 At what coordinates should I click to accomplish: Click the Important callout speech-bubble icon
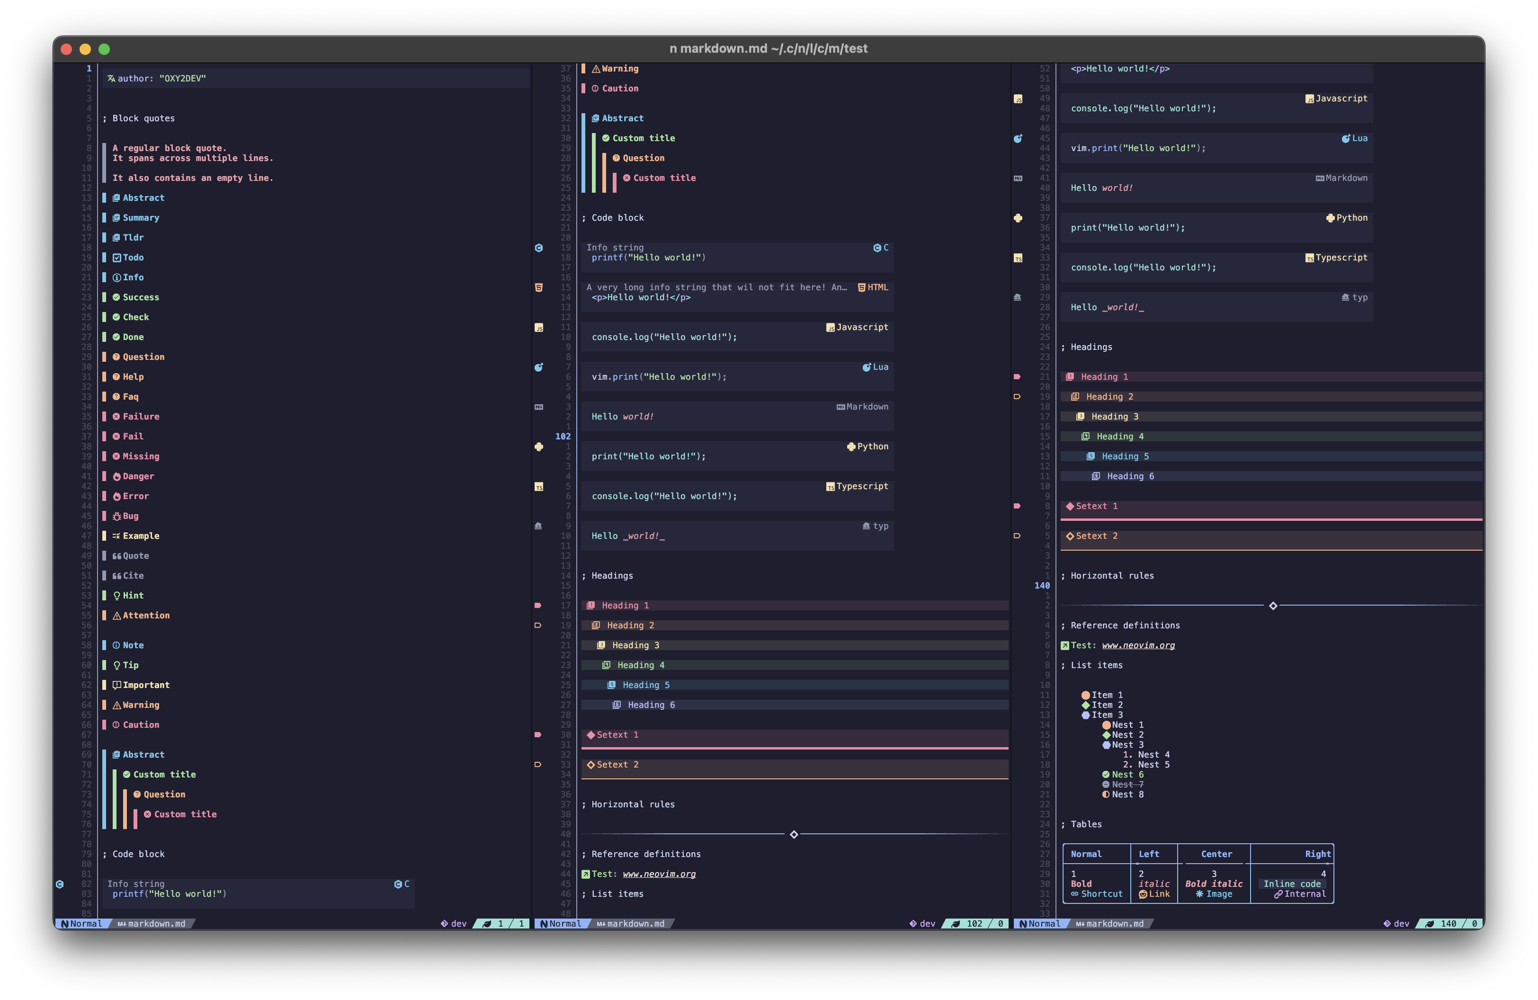click(x=117, y=686)
